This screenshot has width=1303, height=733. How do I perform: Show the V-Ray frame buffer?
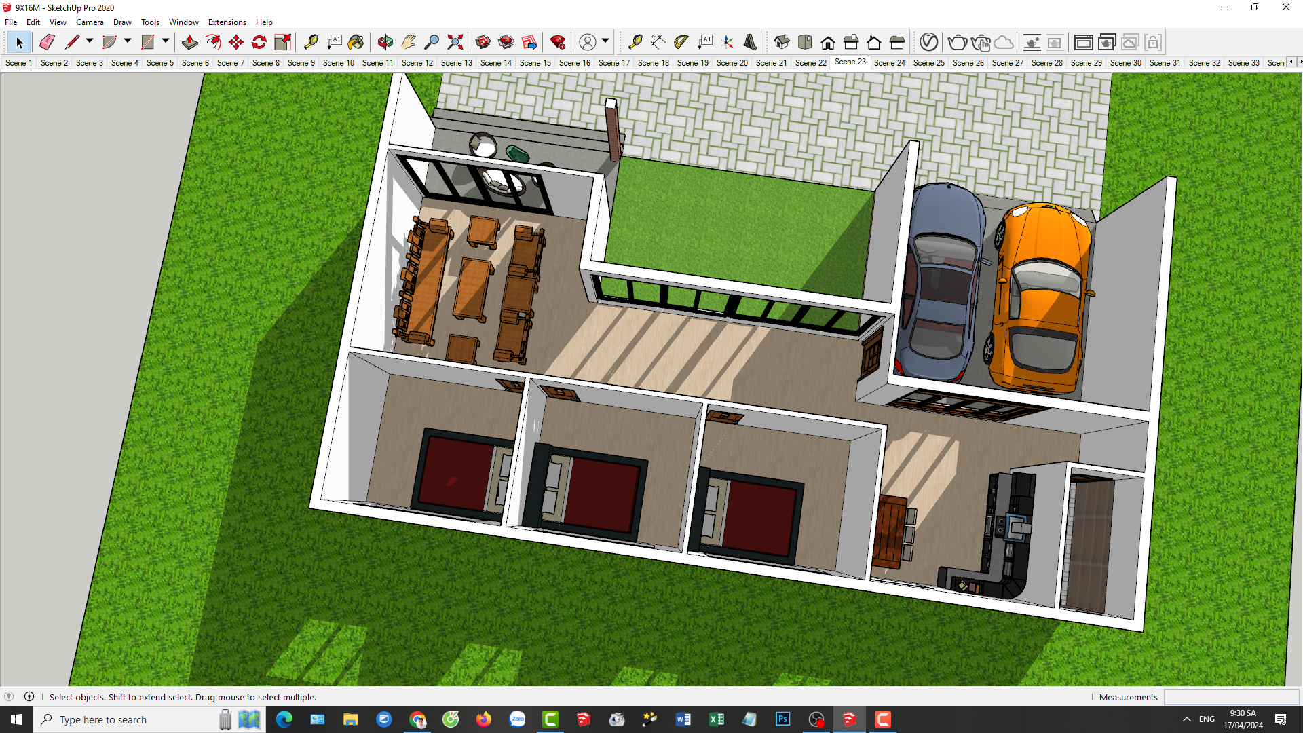pyautogui.click(x=1084, y=42)
